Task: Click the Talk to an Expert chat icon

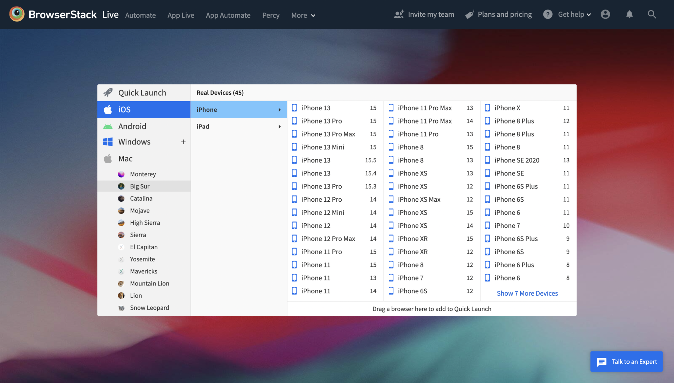Action: (x=602, y=362)
